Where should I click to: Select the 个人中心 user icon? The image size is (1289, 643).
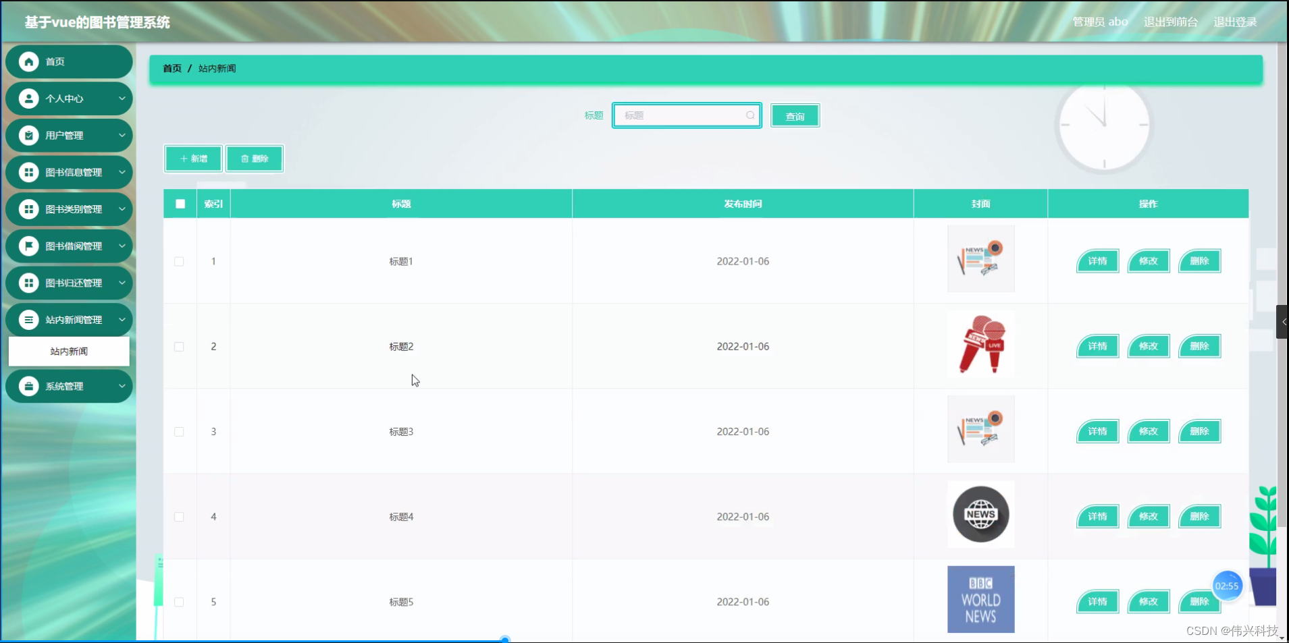click(28, 99)
